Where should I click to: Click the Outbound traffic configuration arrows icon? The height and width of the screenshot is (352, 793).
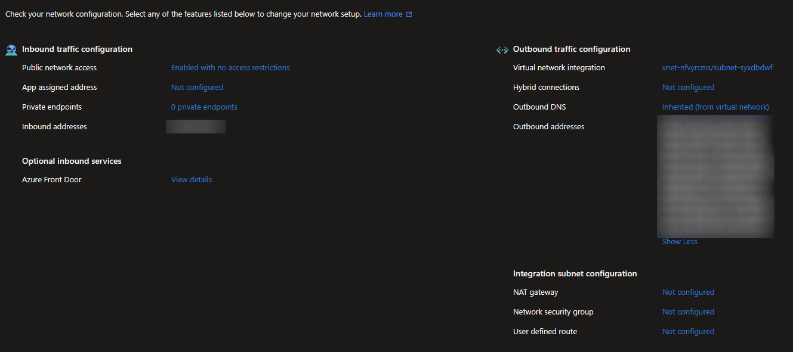pos(502,50)
